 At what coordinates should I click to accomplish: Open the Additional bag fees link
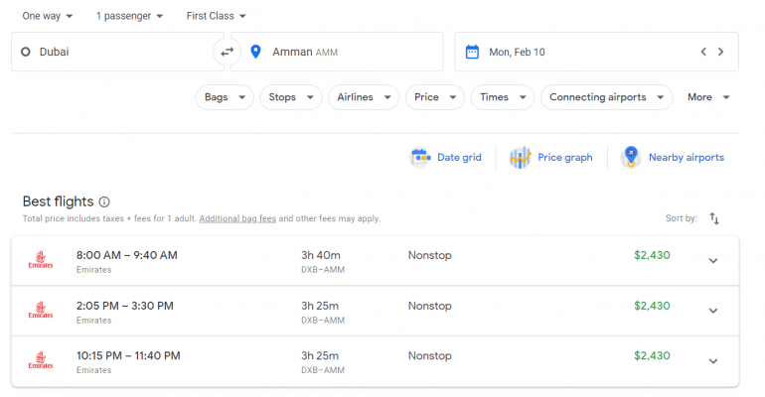pos(237,218)
